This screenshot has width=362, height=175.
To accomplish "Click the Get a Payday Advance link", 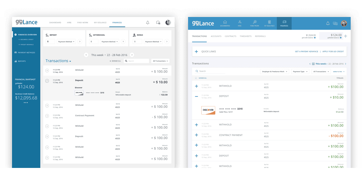I will 306,52.
